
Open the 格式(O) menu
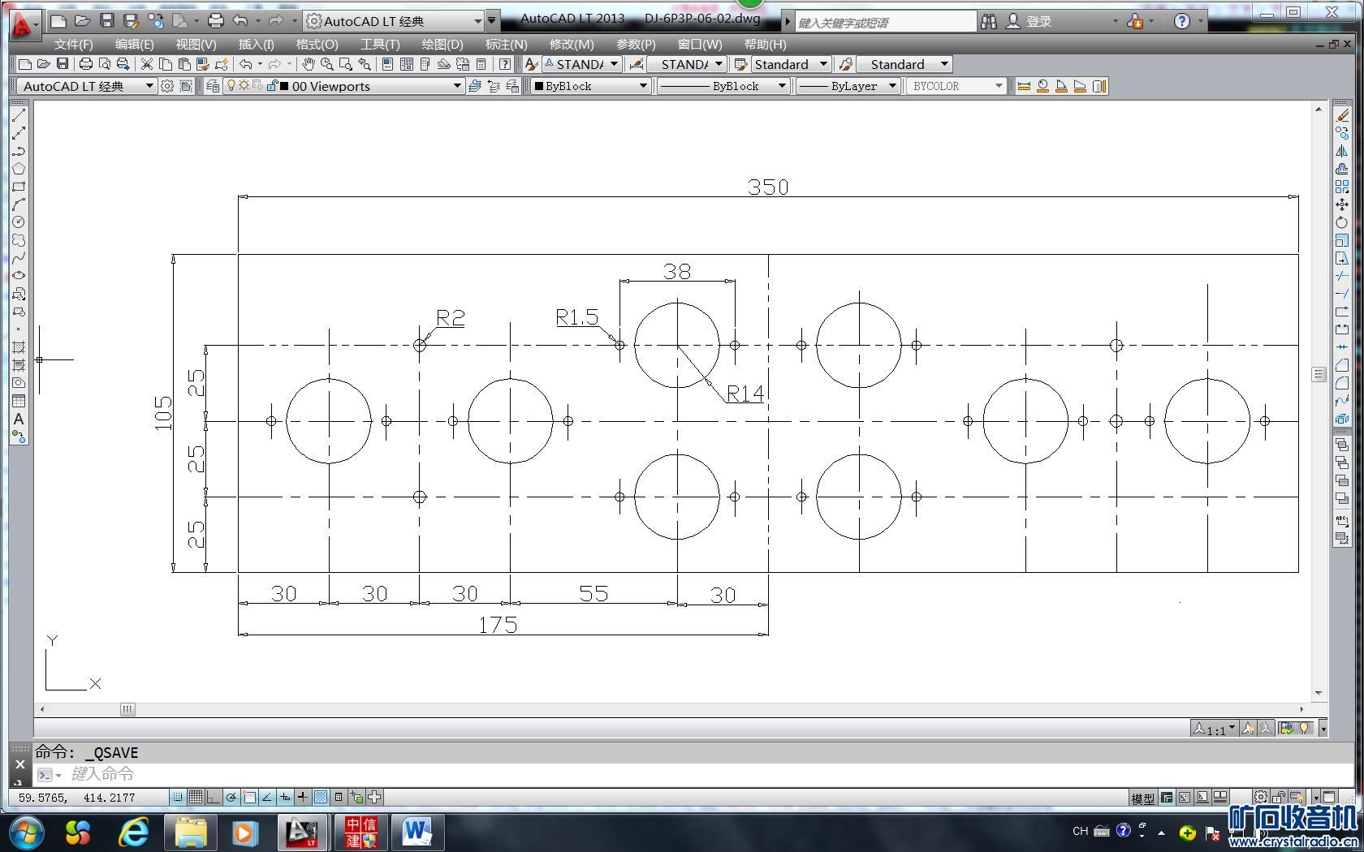(317, 44)
